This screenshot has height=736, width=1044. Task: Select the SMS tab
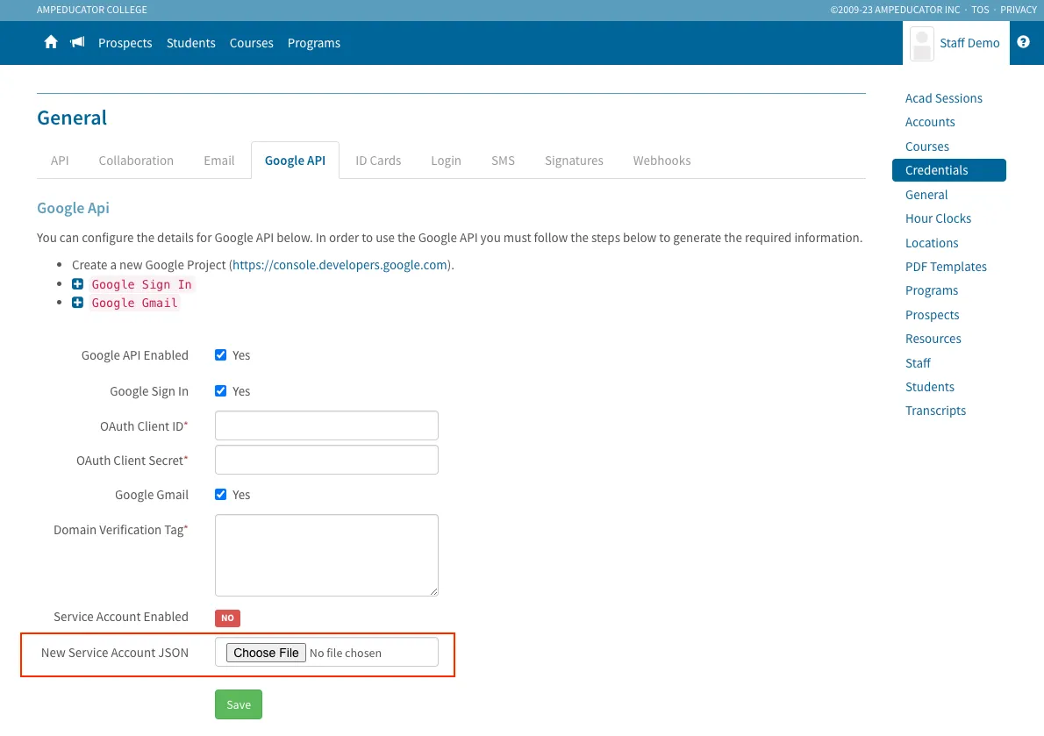click(x=503, y=161)
